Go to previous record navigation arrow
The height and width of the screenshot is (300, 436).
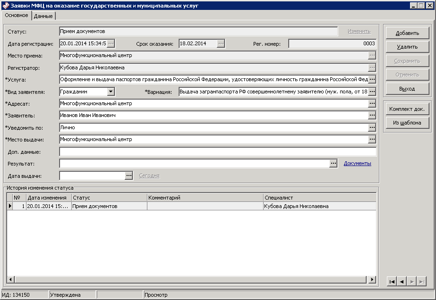[402, 281]
